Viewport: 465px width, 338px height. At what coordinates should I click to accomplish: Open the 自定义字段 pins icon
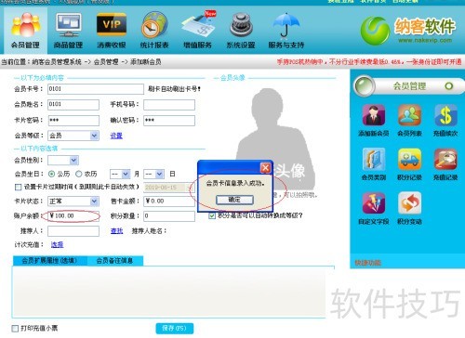[374, 203]
